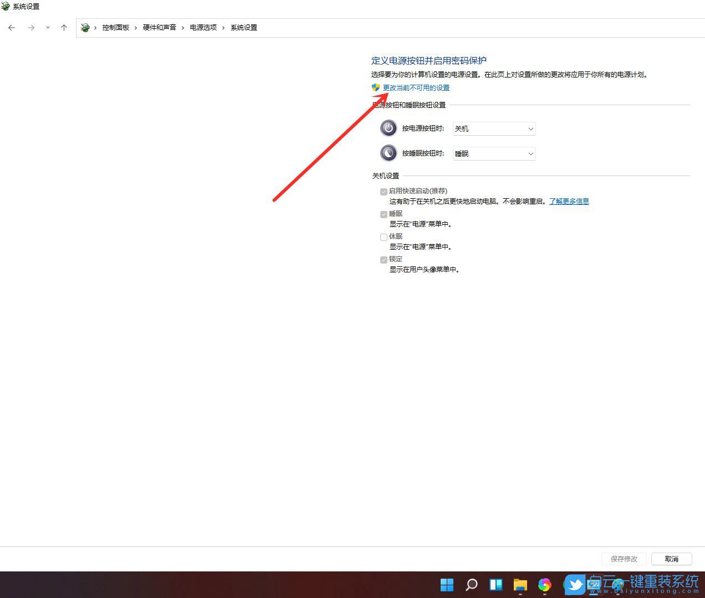This screenshot has height=598, width=705.
Task: Click the 了解更多信息 link
Action: (x=569, y=201)
